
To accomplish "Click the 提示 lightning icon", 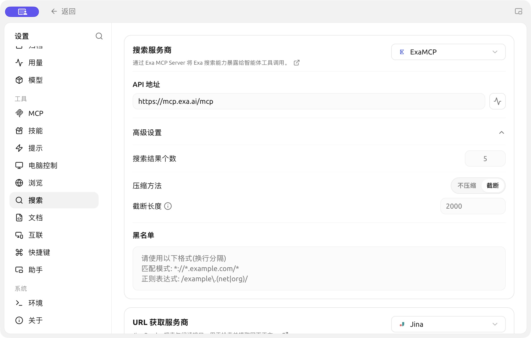I will pyautogui.click(x=19, y=148).
